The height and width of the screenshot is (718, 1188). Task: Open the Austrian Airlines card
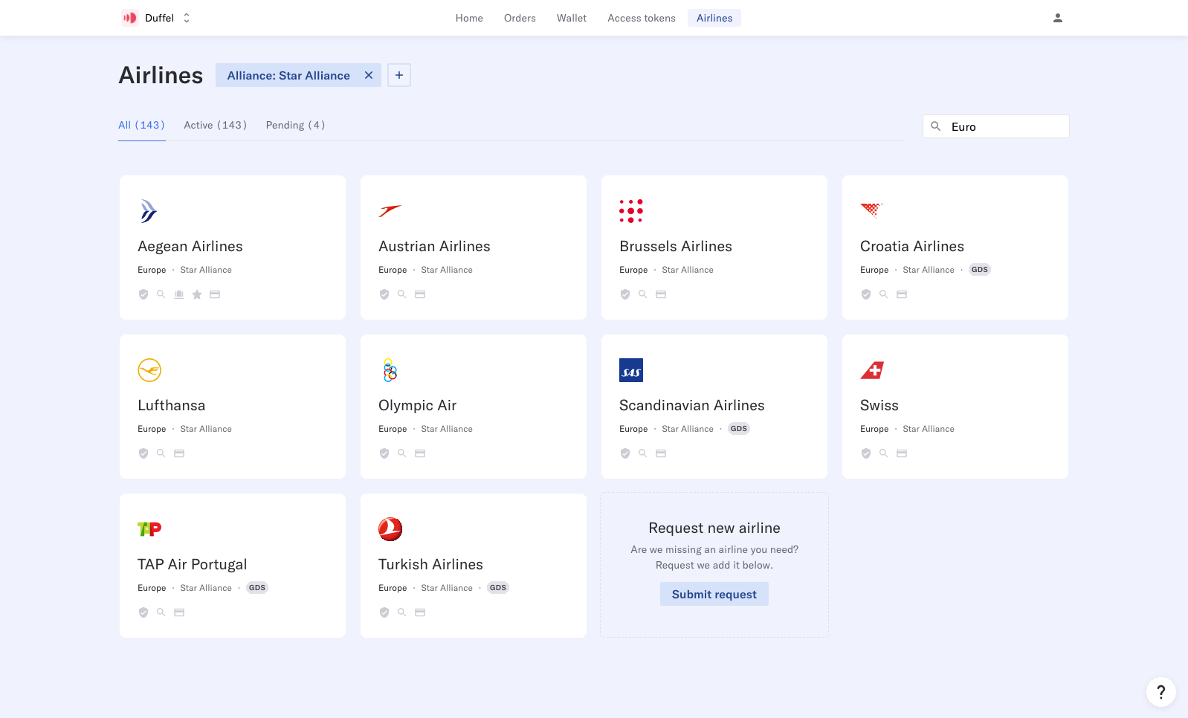pos(474,248)
